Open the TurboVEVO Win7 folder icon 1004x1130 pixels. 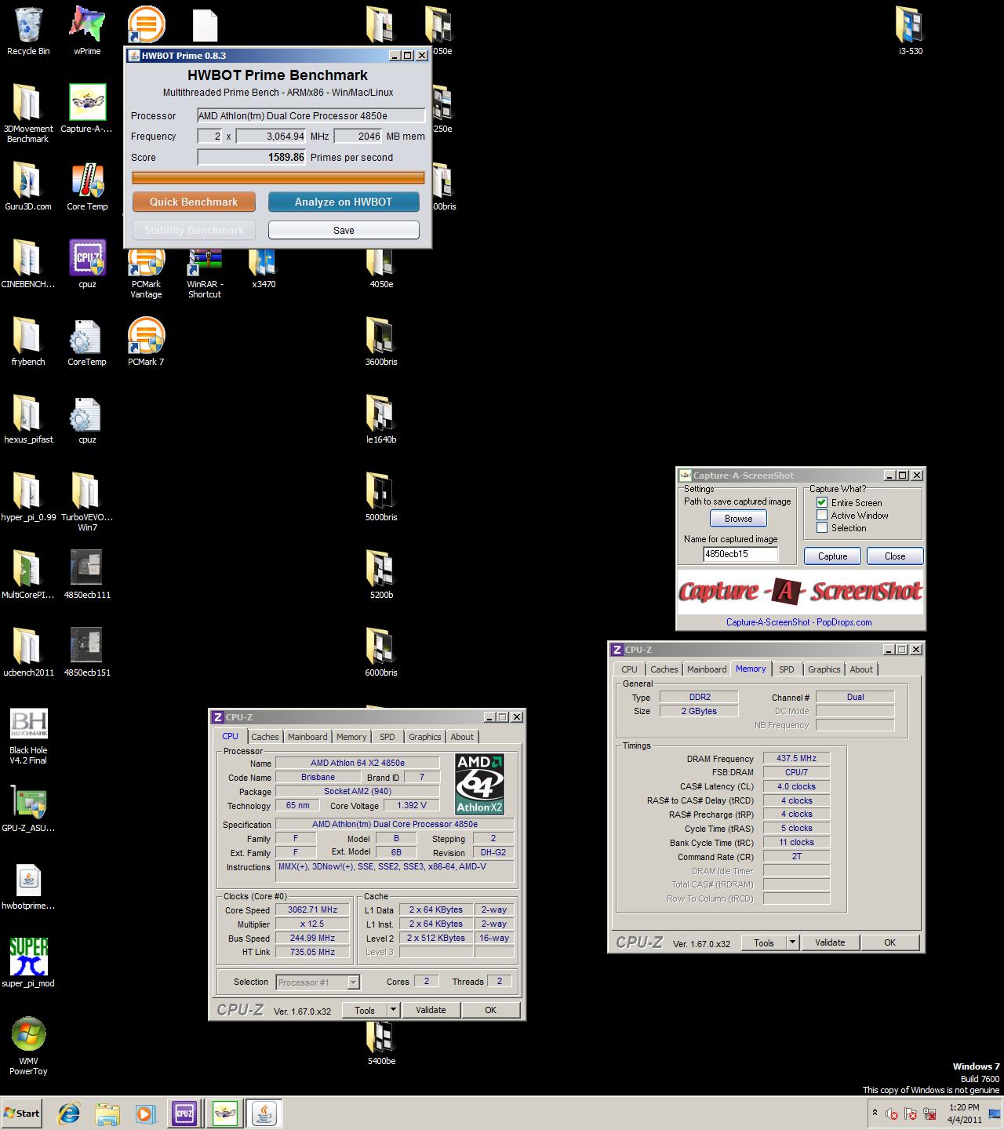(x=87, y=491)
